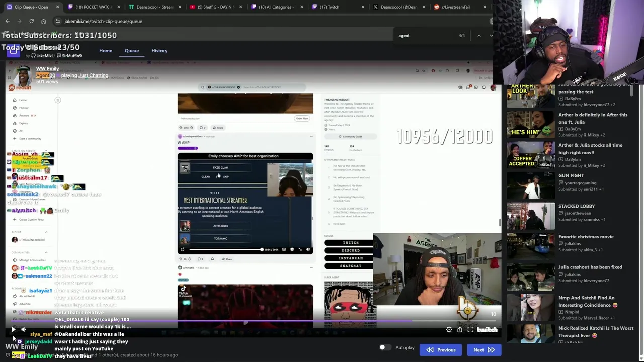Click the Previous clip button
The width and height of the screenshot is (644, 362).
pos(441,350)
